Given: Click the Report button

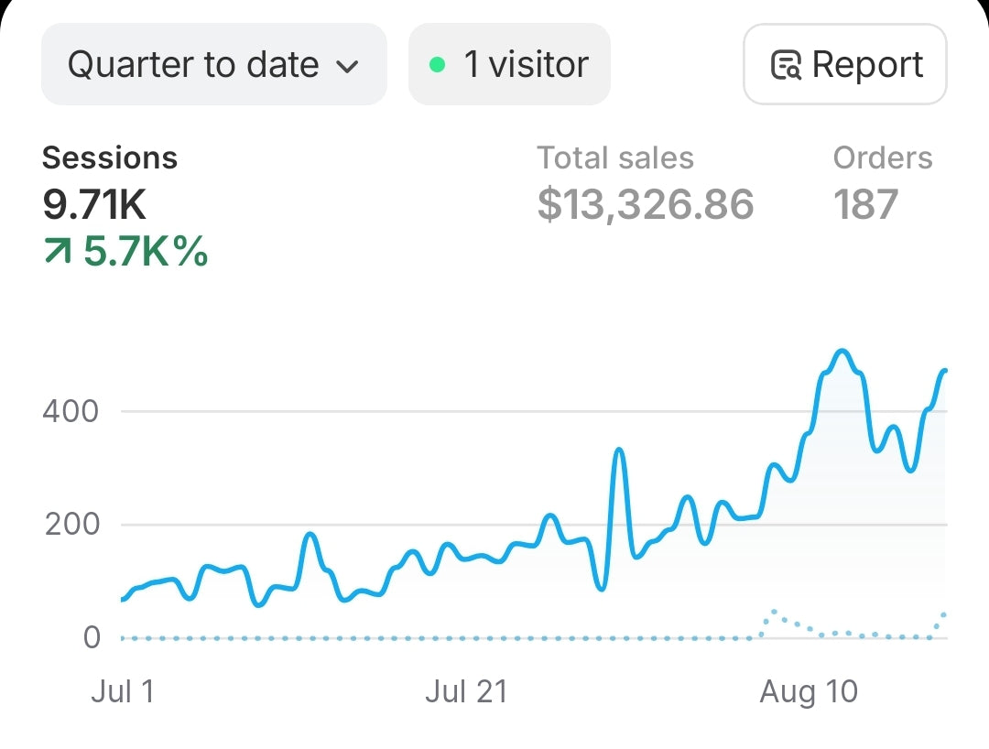Looking at the screenshot, I should click(844, 65).
